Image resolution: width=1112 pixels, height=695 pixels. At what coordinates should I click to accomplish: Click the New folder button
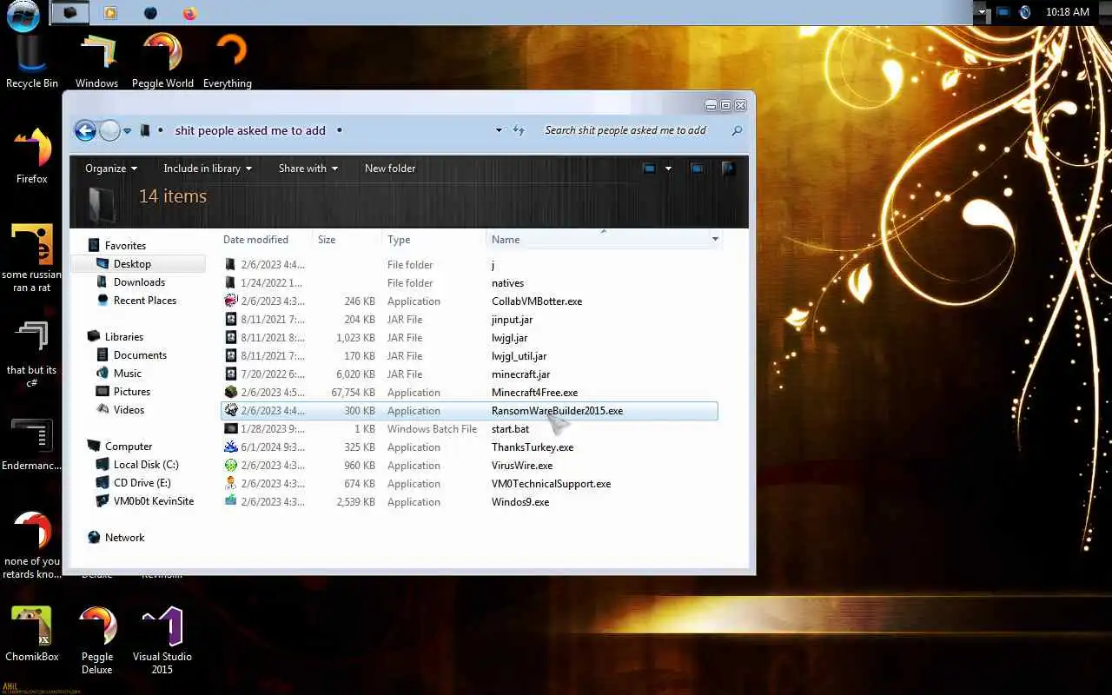point(390,169)
